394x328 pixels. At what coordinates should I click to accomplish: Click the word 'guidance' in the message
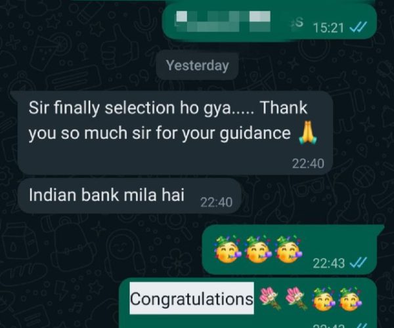(255, 133)
